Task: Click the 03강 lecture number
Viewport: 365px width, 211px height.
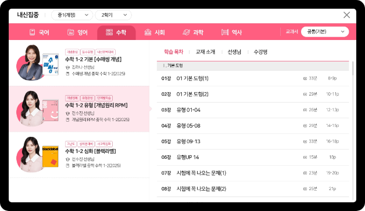Action: pyautogui.click(x=166, y=110)
